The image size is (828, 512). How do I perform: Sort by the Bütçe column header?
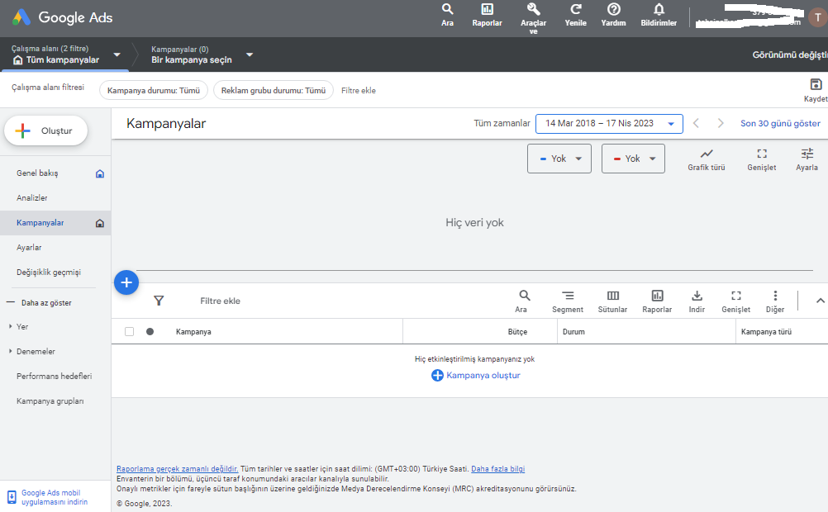[x=517, y=332]
